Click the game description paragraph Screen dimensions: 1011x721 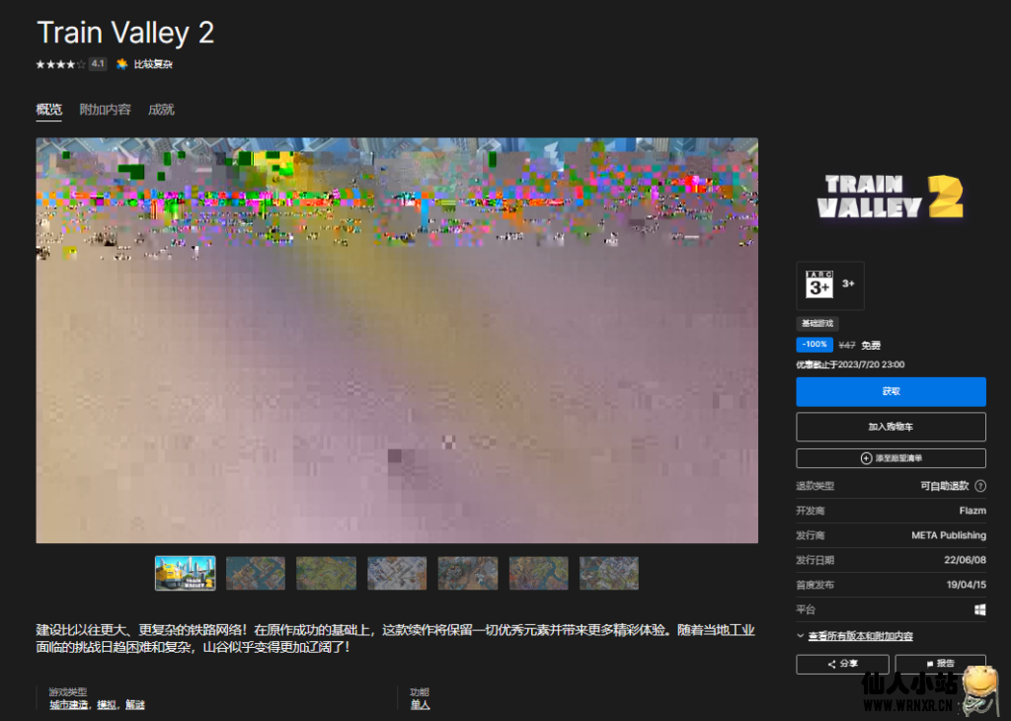point(395,638)
